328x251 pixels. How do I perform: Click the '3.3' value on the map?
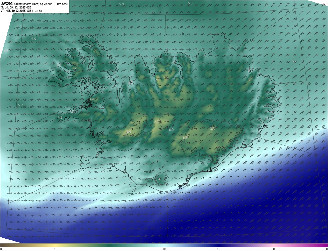212,129
